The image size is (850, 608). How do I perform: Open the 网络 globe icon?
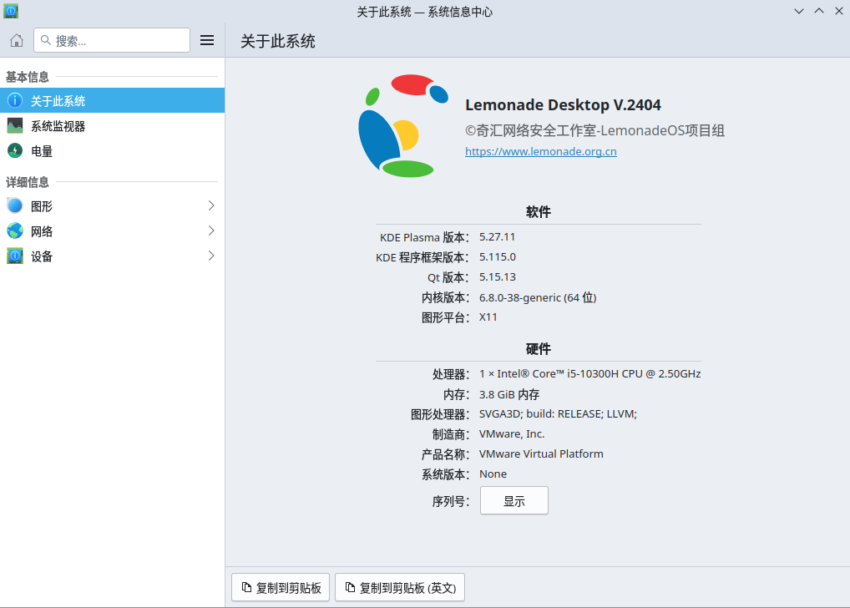point(15,231)
